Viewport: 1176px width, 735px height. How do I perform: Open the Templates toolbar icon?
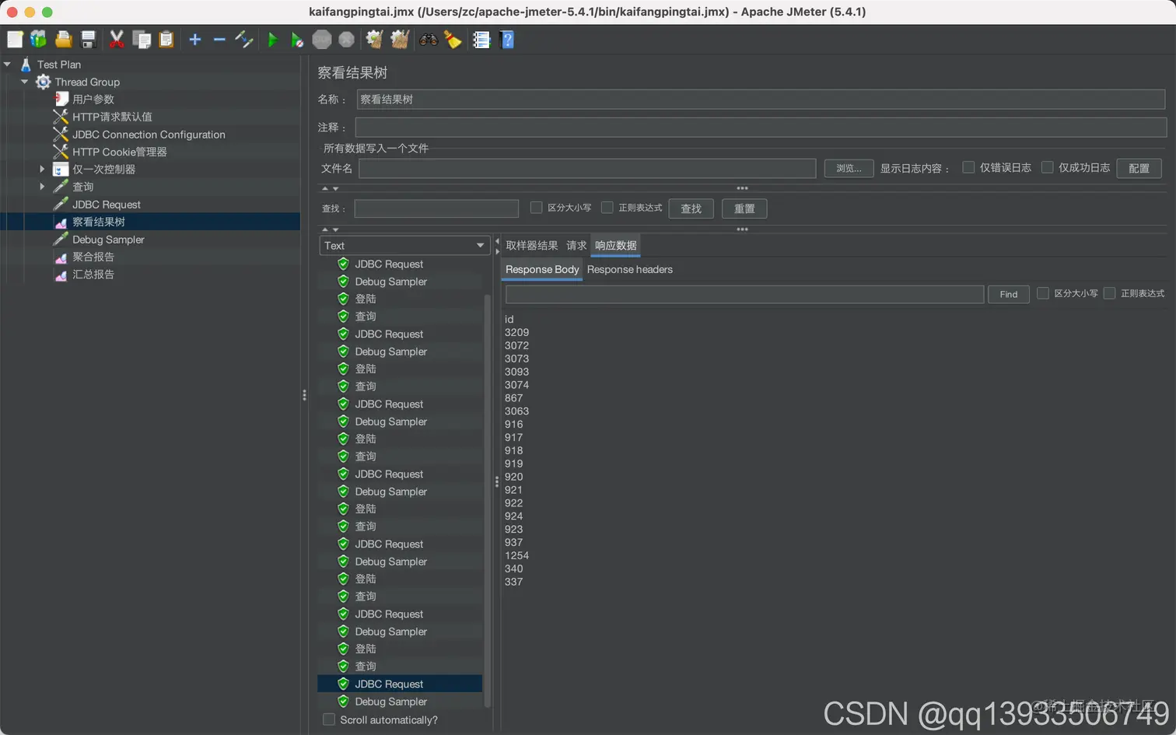(x=38, y=40)
